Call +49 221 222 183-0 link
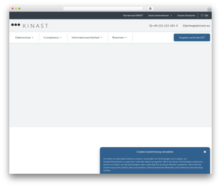 pyautogui.click(x=165, y=26)
